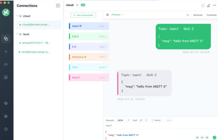Image resolution: width=218 pixels, height=140 pixels.
Task: Click the next message right arrow icon
Action: (x=207, y=137)
